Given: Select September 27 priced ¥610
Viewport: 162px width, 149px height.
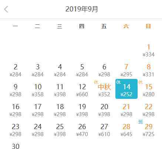Looking at the screenshot, I should (104, 130).
